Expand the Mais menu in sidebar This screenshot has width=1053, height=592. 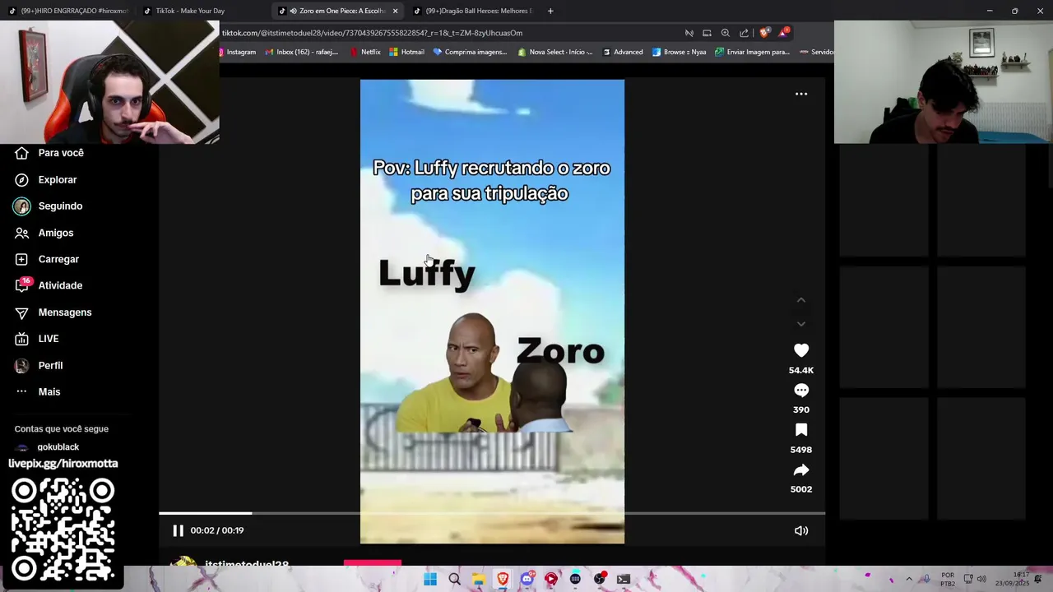pos(38,391)
